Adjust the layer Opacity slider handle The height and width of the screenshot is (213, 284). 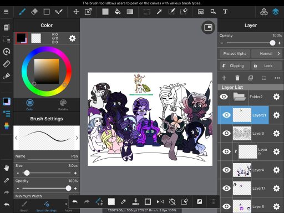[272, 43]
